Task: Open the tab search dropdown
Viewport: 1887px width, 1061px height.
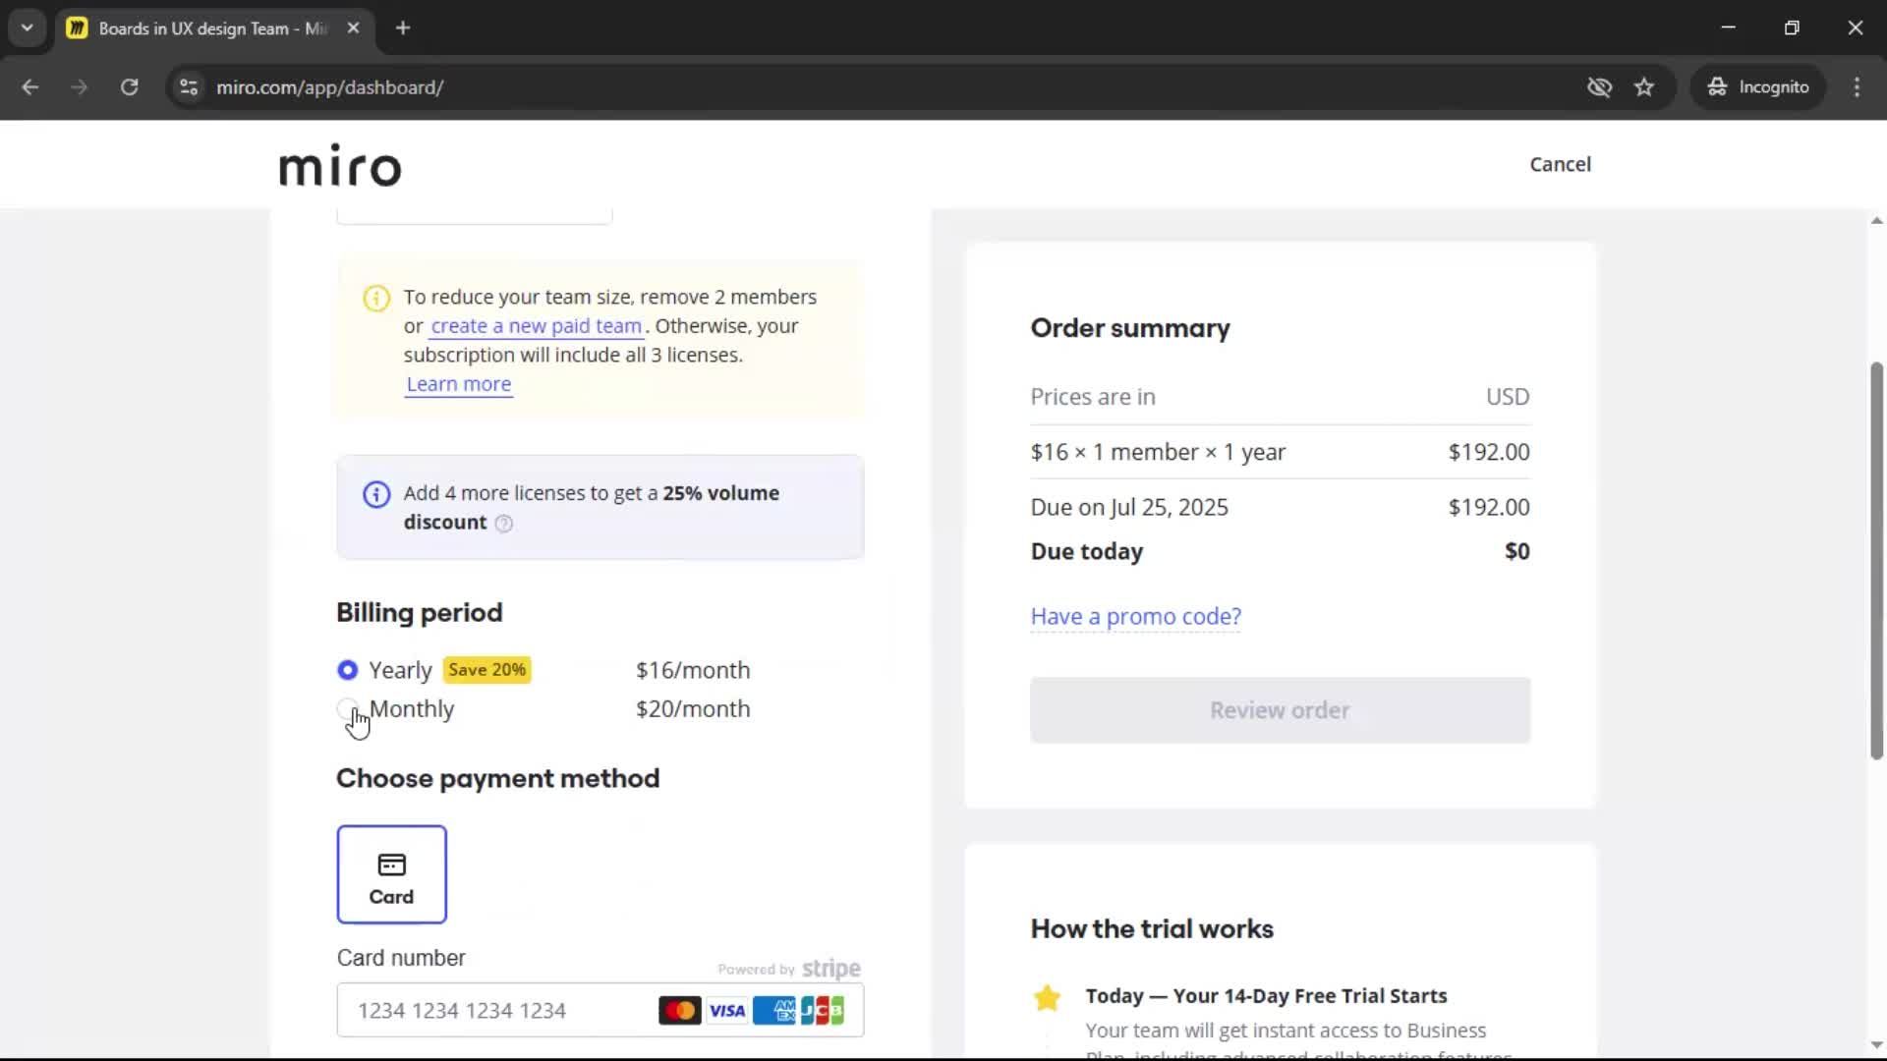Action: (x=28, y=28)
